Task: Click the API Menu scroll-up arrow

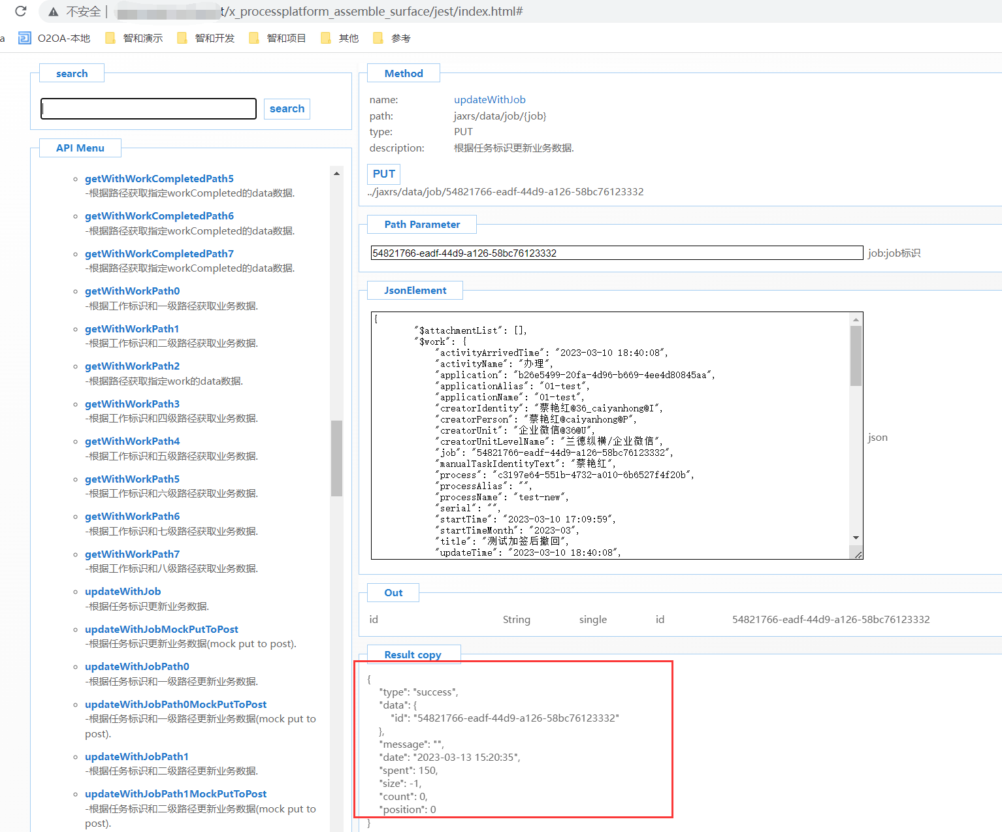Action: (336, 173)
